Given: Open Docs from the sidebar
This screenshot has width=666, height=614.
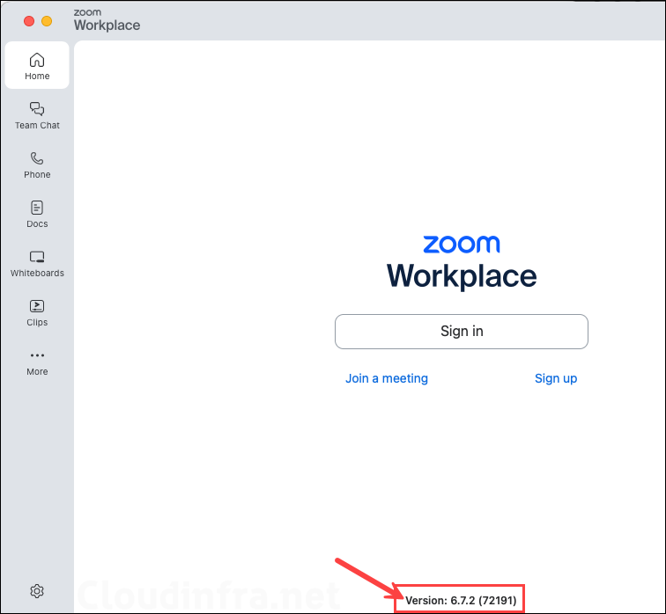Looking at the screenshot, I should click(x=37, y=214).
